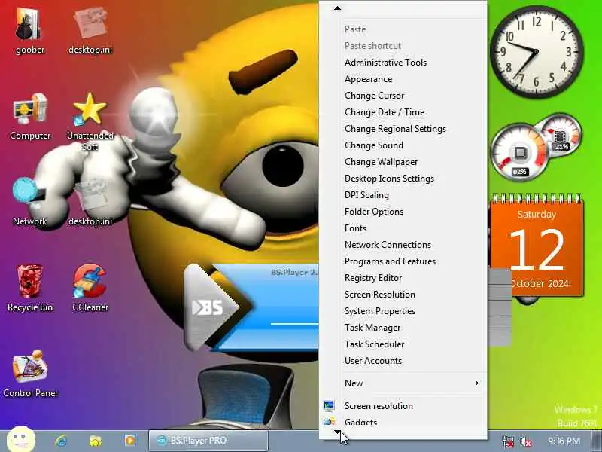Image resolution: width=602 pixels, height=452 pixels.
Task: Switch to BS.Player PRO taskbar button
Action: pyautogui.click(x=208, y=441)
